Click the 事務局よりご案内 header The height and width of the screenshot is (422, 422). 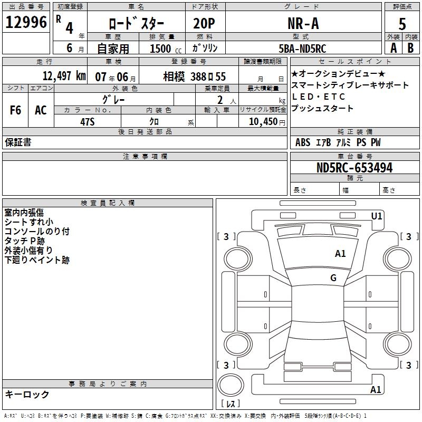108,384
